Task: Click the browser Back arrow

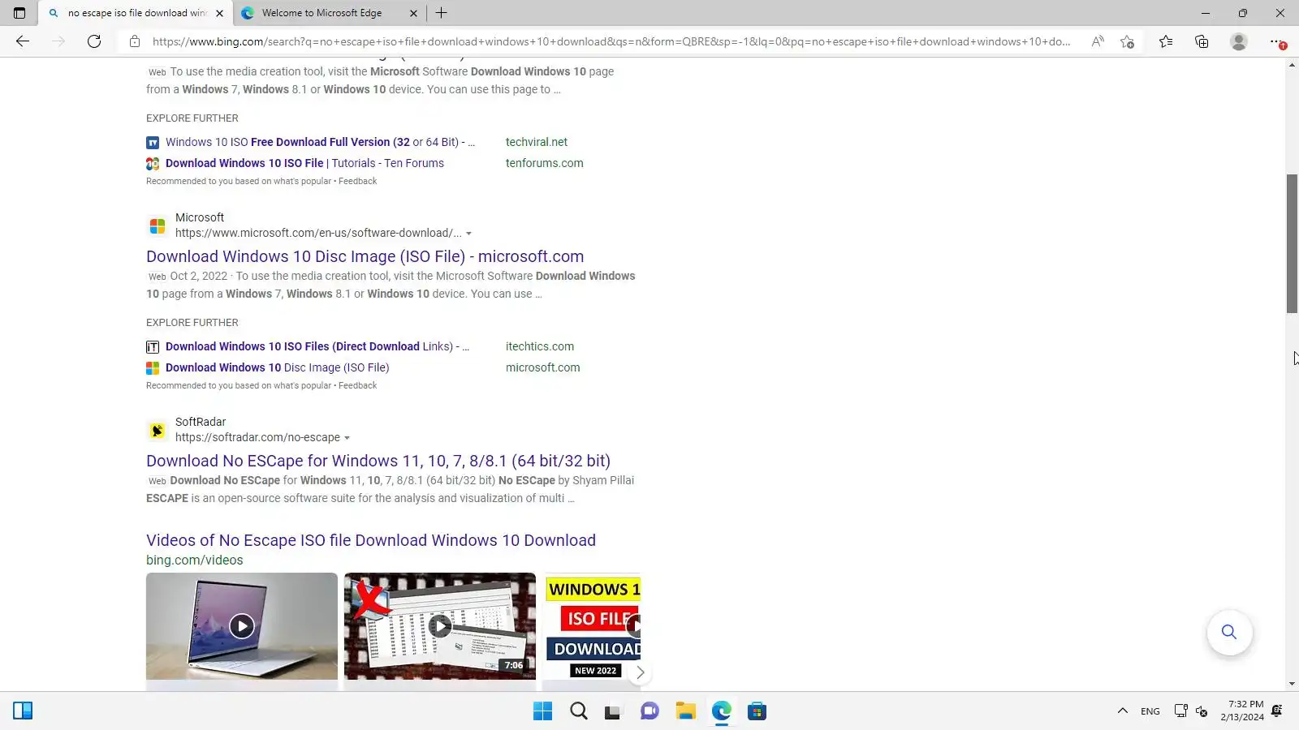Action: click(x=23, y=41)
